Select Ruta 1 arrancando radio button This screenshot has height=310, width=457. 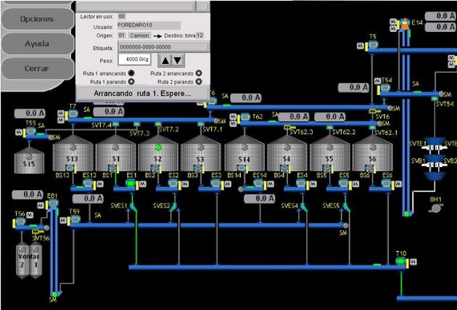coord(131,73)
